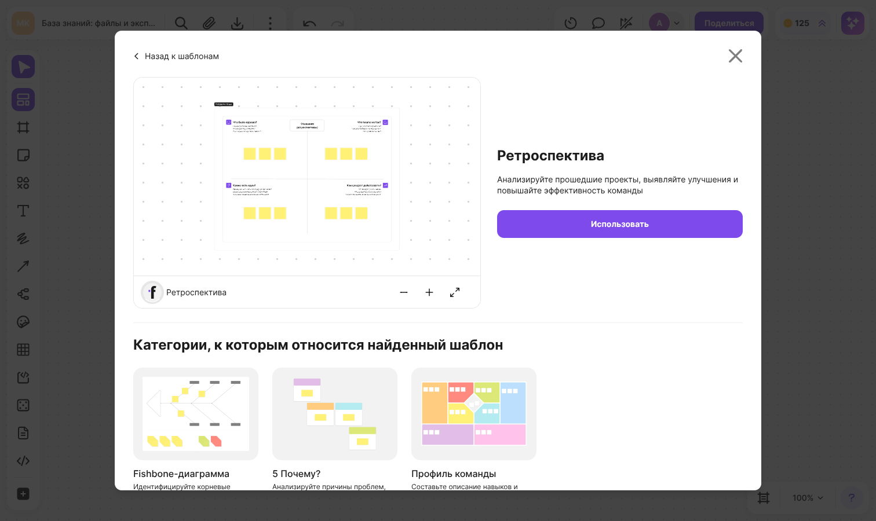Select the sticky note tool
Viewport: 876px width, 521px height.
(23, 155)
